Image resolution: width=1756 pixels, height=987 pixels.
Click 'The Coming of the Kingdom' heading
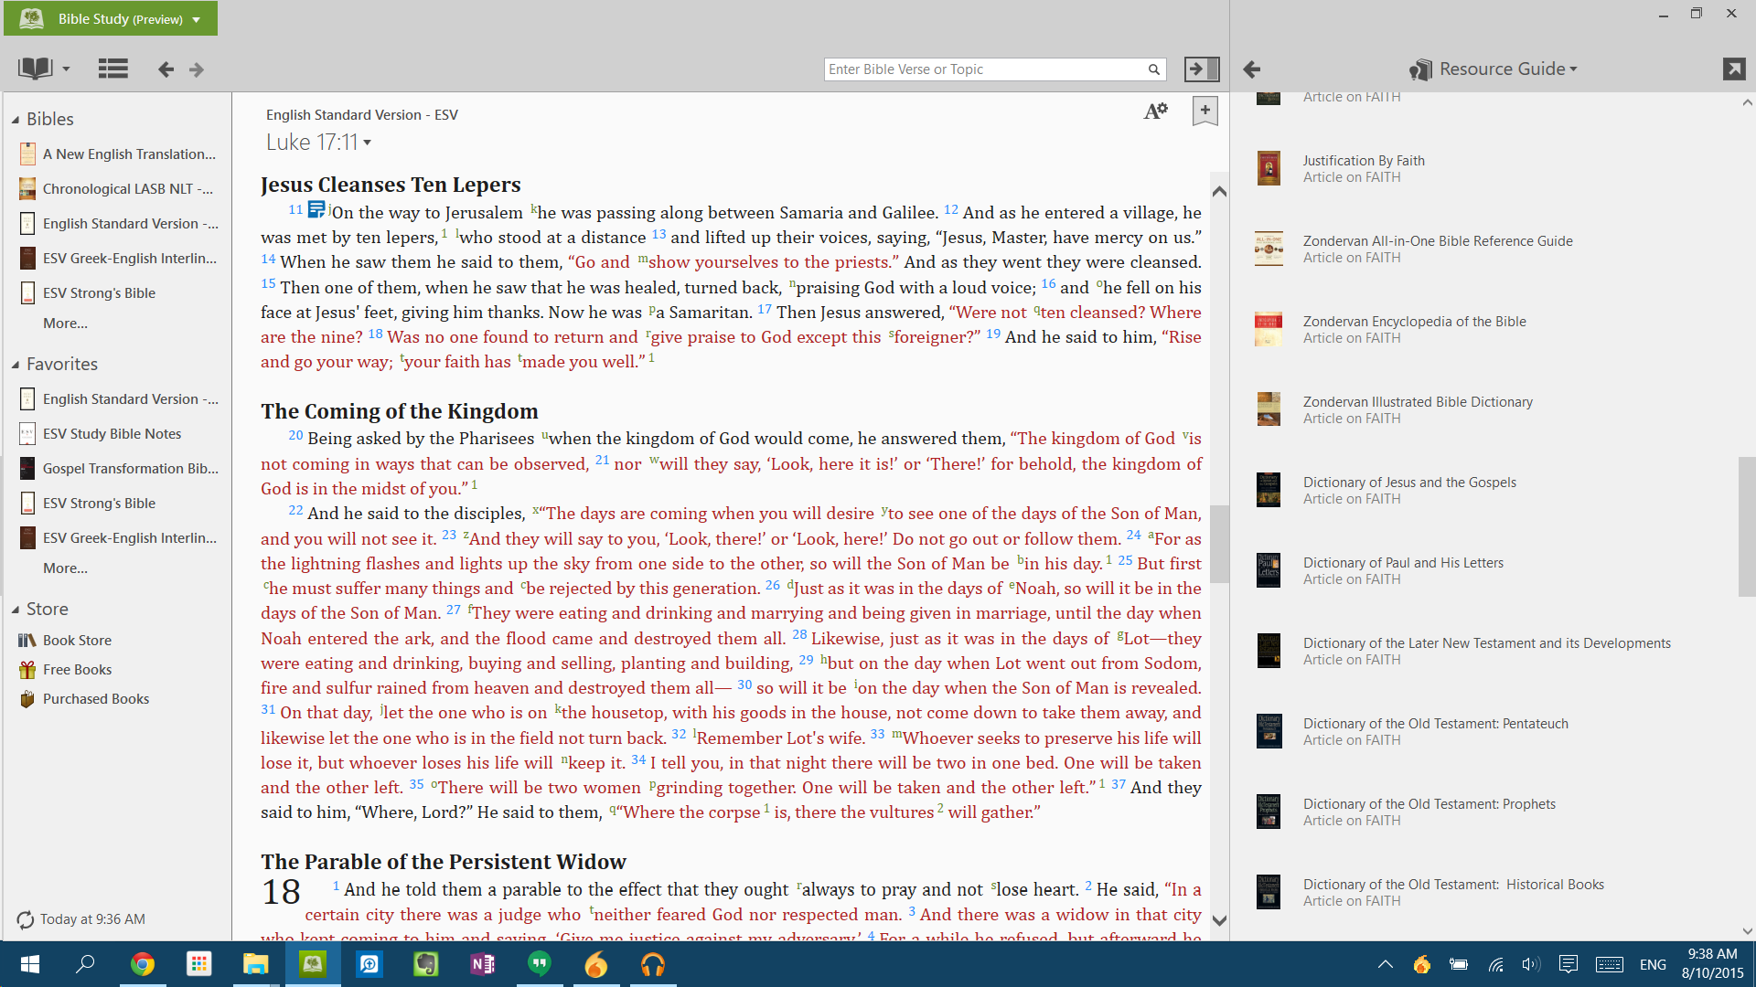pos(399,411)
